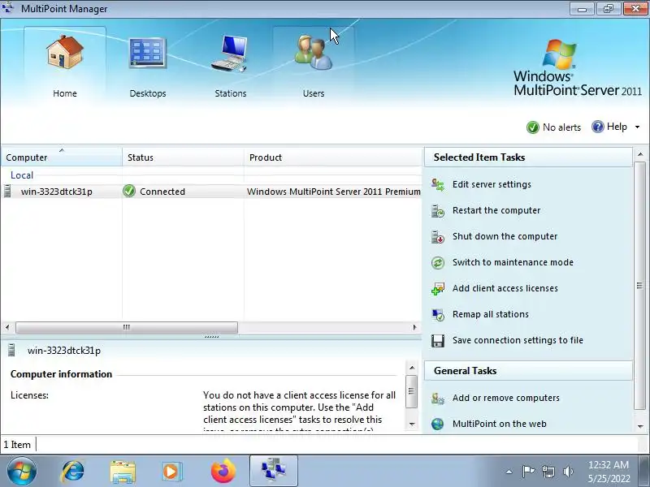Open MultiPoint on the web link
This screenshot has width=650, height=487.
tap(499, 424)
